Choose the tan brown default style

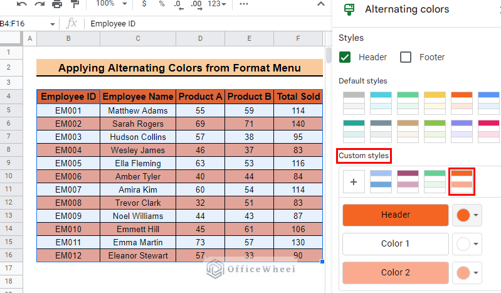pyautogui.click(x=408, y=131)
